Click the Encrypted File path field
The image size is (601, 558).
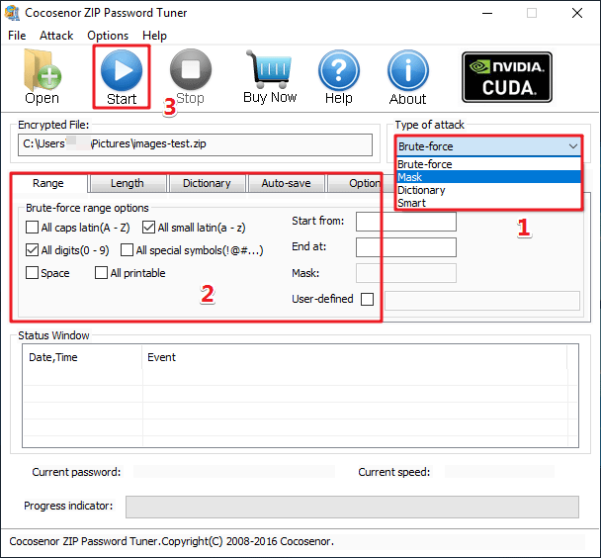[195, 144]
